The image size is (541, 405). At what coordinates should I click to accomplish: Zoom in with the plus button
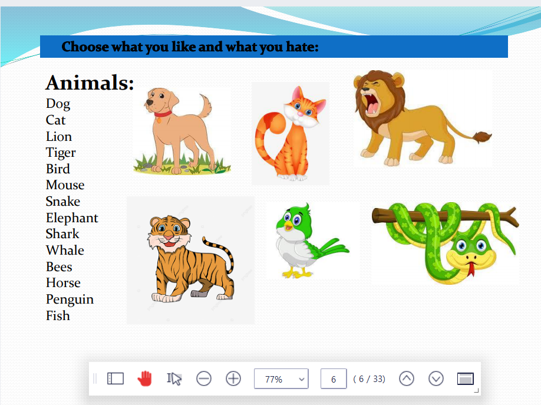[233, 378]
